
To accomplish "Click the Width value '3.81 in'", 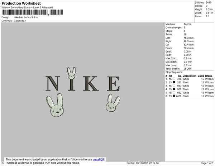I will [x=209, y=13].
